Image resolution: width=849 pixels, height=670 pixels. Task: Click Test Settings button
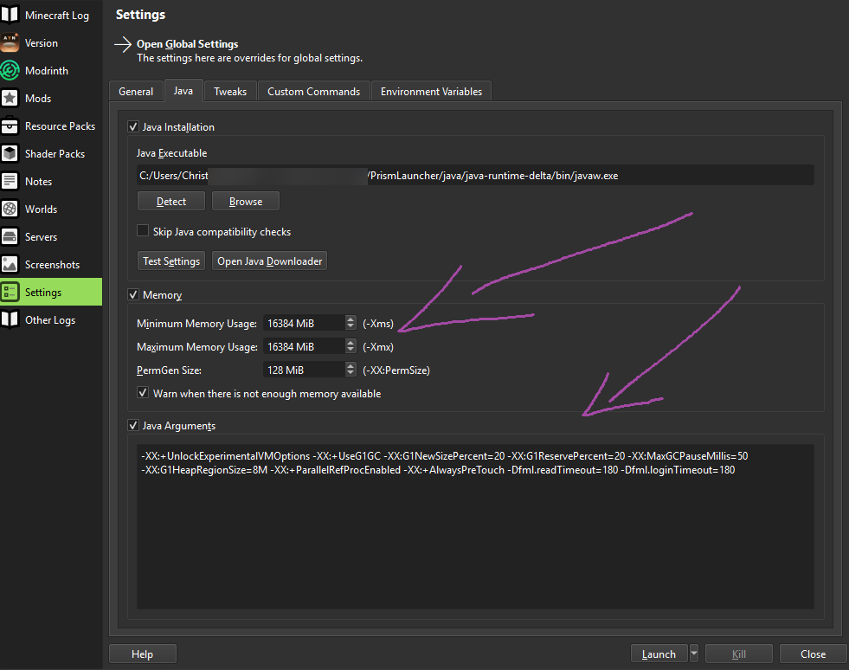pyautogui.click(x=171, y=261)
